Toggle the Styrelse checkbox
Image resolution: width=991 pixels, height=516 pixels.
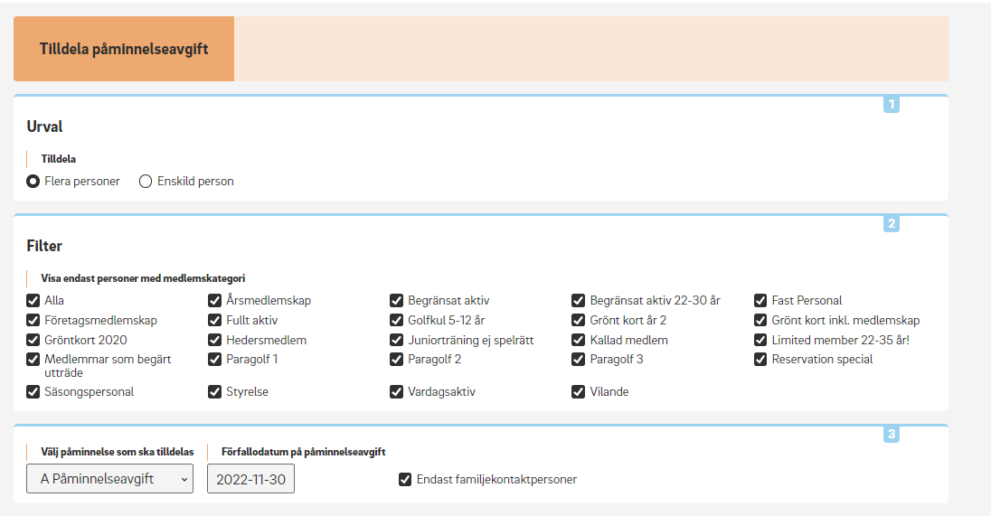215,391
